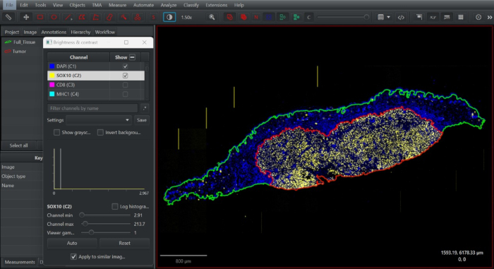Select the Wand tool
The width and height of the screenshot is (494, 269).
[x=123, y=17]
